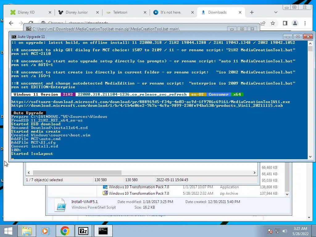The height and width of the screenshot is (237, 316).
Task: Expand the Chrome tab search dropdown
Action: (276, 12)
